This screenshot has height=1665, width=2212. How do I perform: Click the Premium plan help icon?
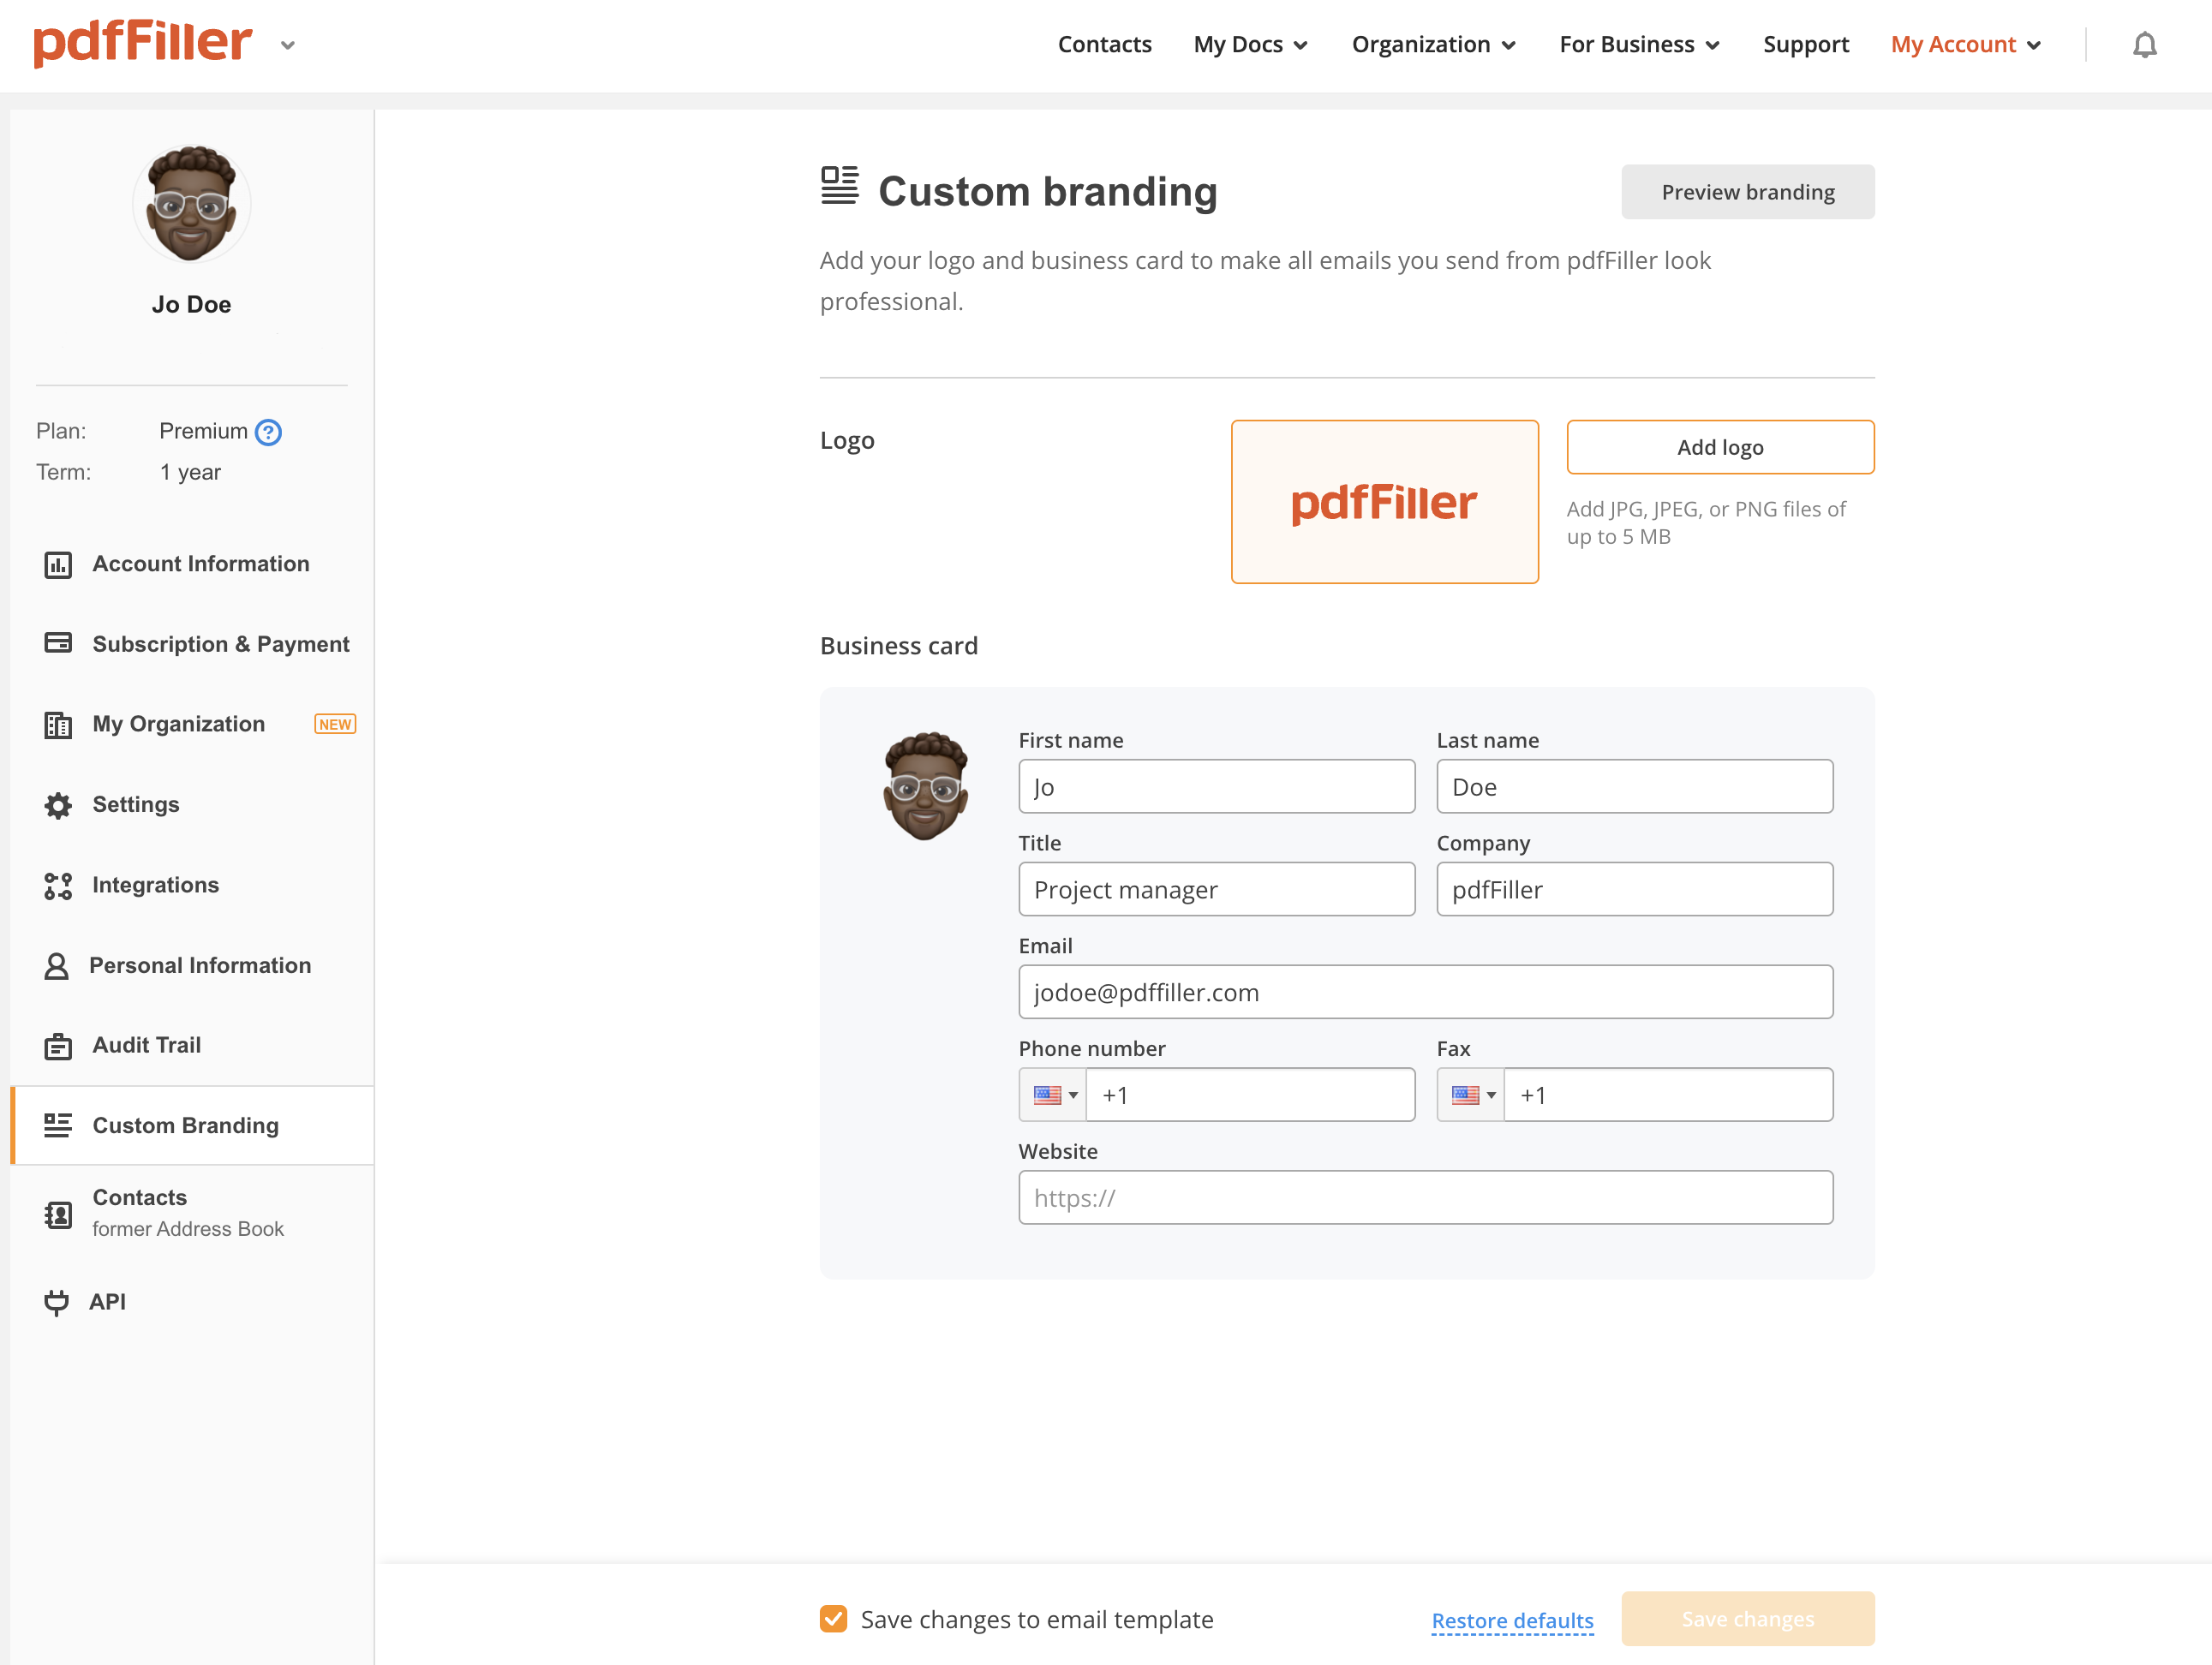[x=268, y=432]
